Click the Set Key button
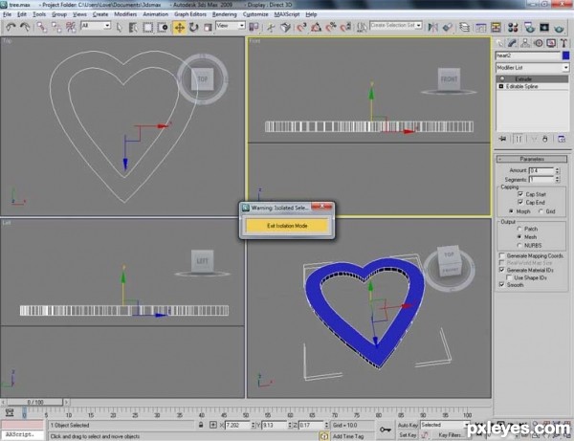 (408, 435)
